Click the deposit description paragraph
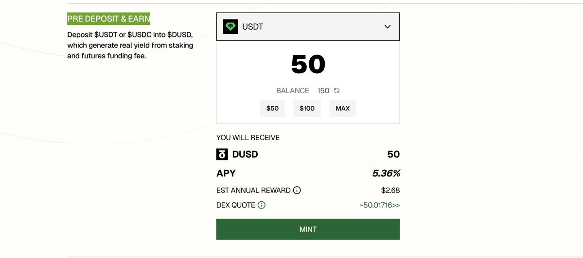583x258 pixels. (x=130, y=46)
